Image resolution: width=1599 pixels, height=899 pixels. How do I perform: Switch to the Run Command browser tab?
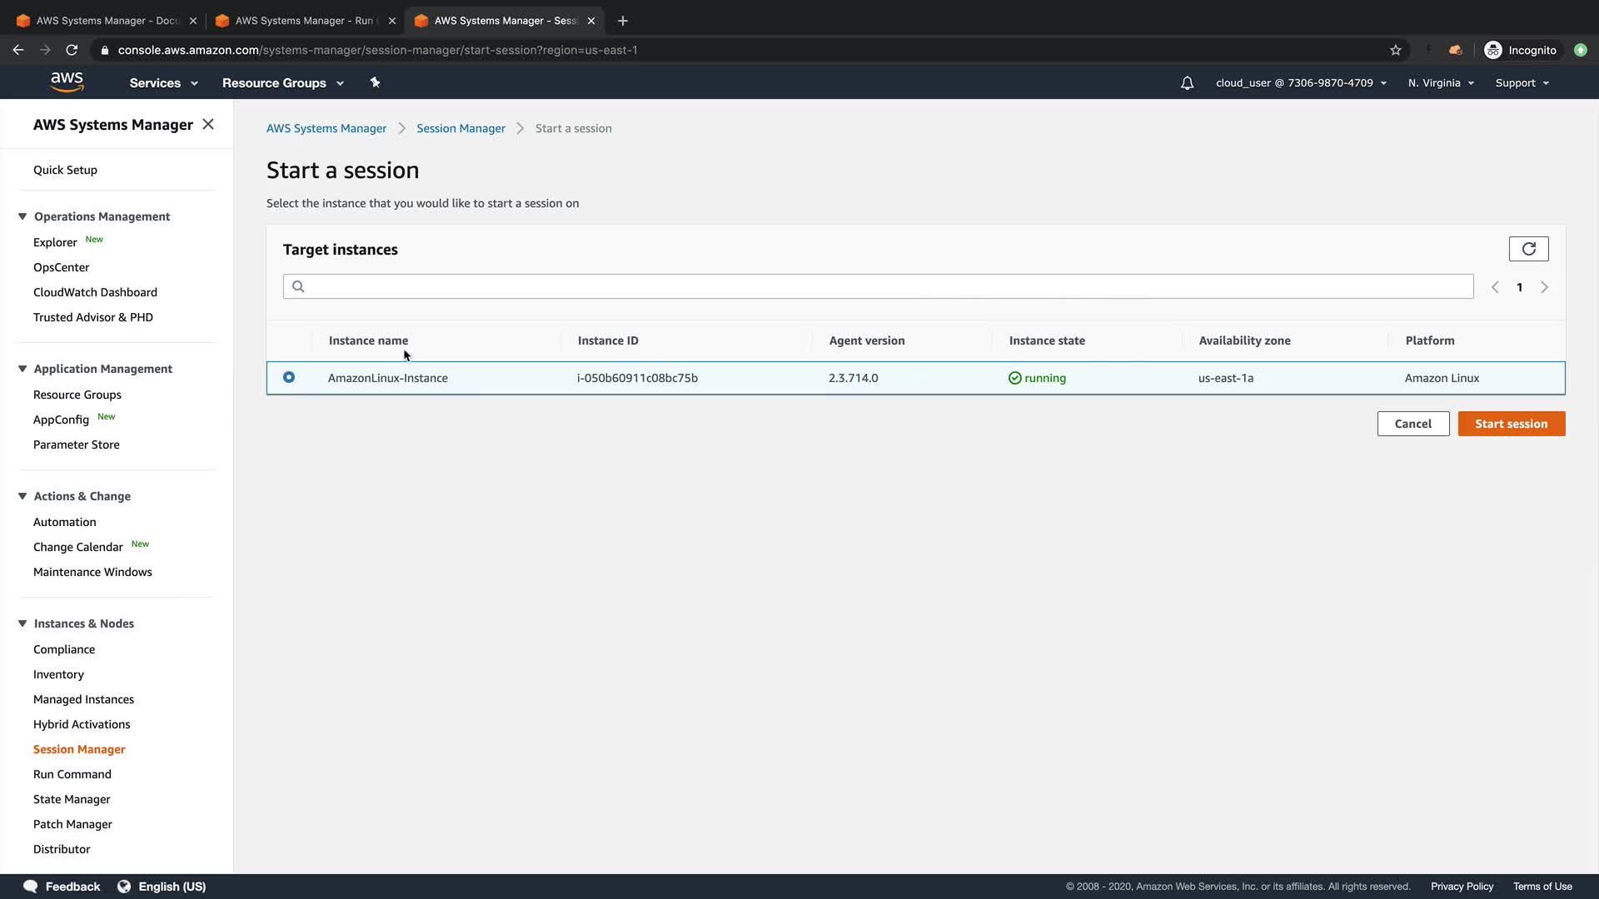pyautogui.click(x=303, y=21)
